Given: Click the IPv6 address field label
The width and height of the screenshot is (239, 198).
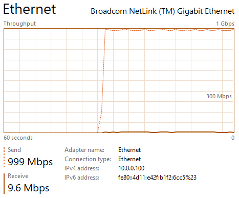Looking at the screenshot, I should tap(82, 178).
